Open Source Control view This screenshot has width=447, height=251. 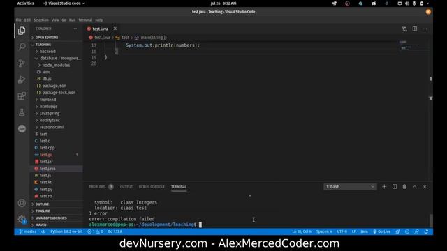[x=22, y=63]
